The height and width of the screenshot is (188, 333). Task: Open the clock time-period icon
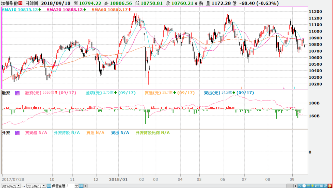[x=304, y=186]
